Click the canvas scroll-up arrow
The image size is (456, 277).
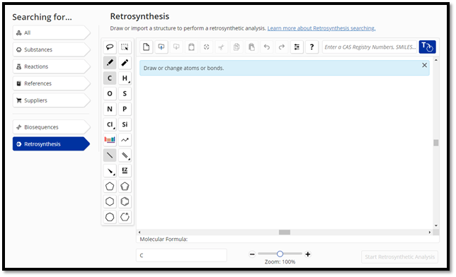pos(435,60)
